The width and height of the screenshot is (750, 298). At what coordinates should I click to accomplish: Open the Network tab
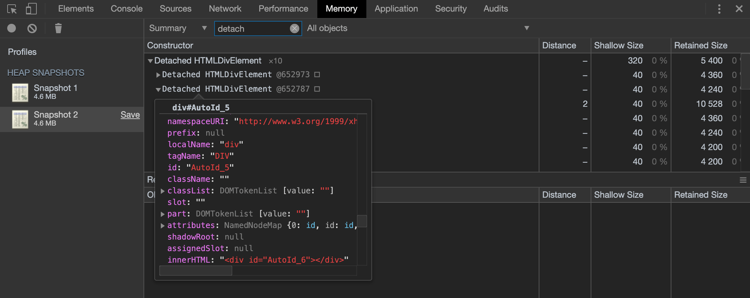tap(225, 9)
